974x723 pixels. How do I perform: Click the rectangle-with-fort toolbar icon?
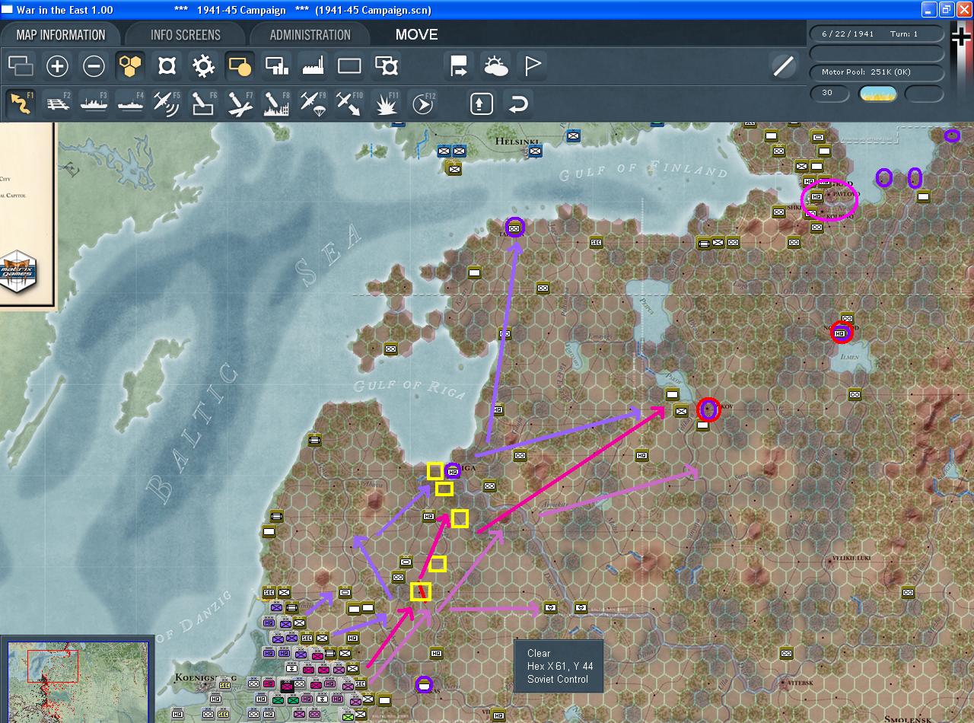point(387,66)
